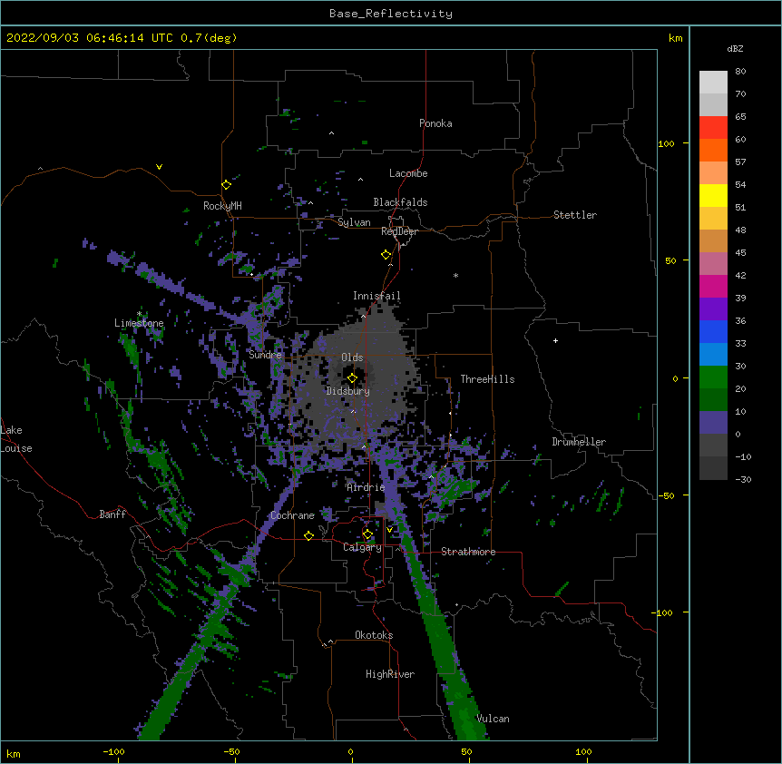Click the Olds city label
This screenshot has height=764, width=782.
[x=352, y=358]
